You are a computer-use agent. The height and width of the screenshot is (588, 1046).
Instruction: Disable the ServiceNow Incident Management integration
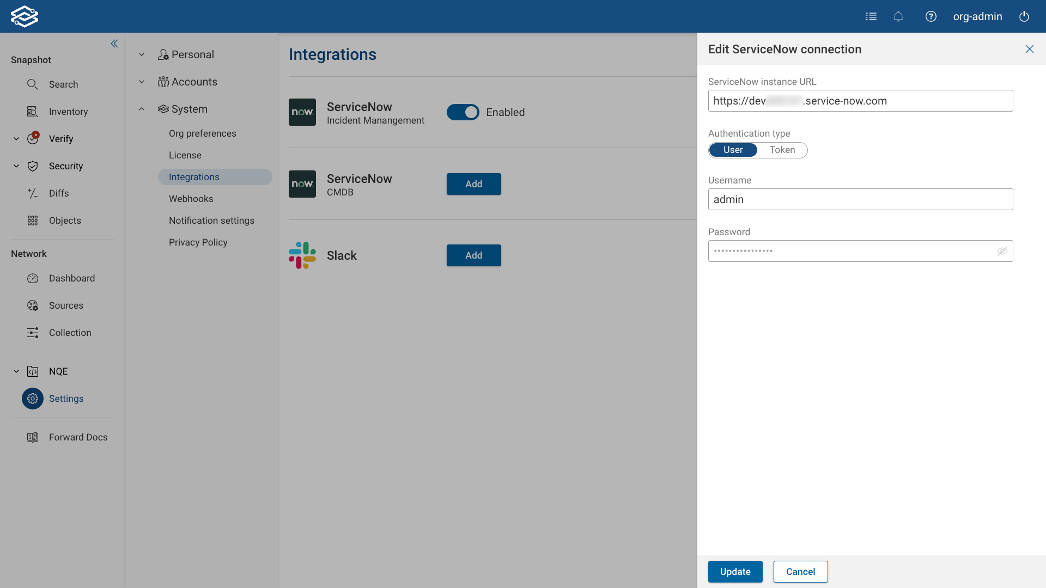click(463, 112)
